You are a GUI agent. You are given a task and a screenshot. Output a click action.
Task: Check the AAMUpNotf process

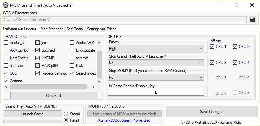(x=6, y=50)
